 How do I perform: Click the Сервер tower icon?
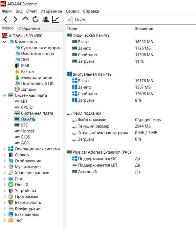tap(11, 155)
